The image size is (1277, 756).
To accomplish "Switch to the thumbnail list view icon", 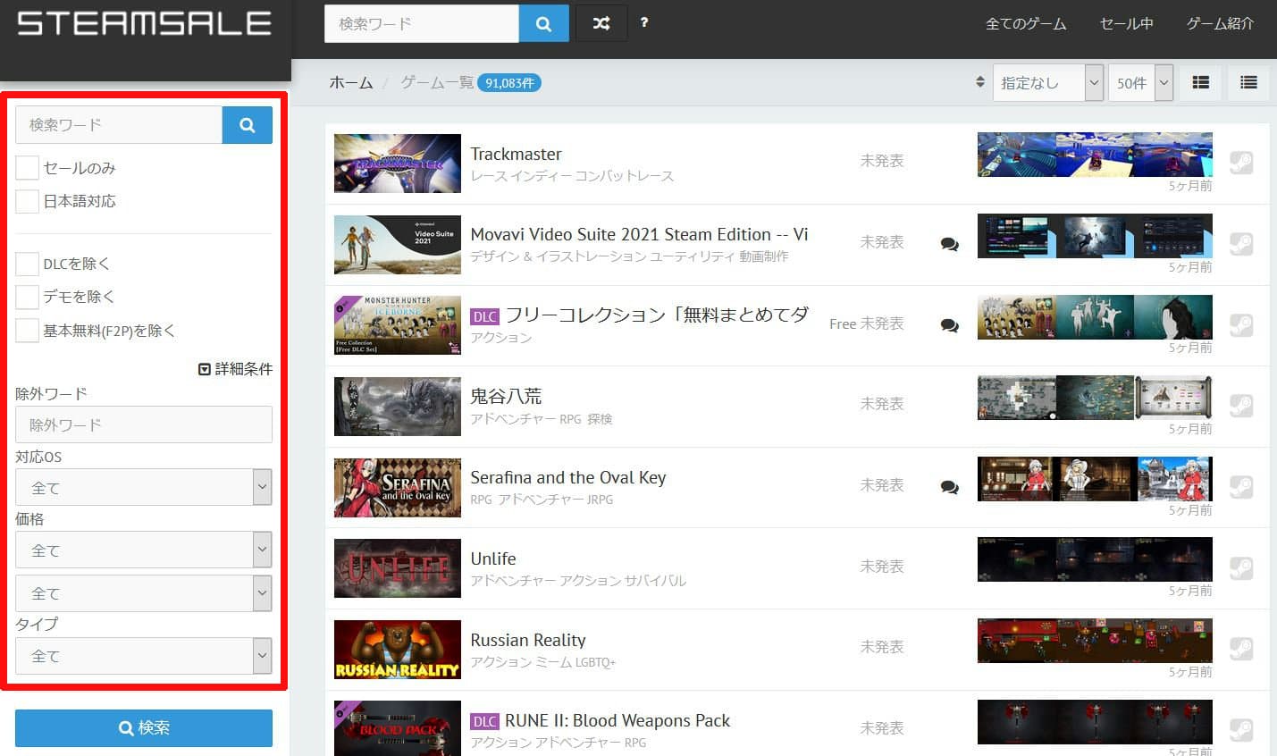I will pyautogui.click(x=1200, y=82).
